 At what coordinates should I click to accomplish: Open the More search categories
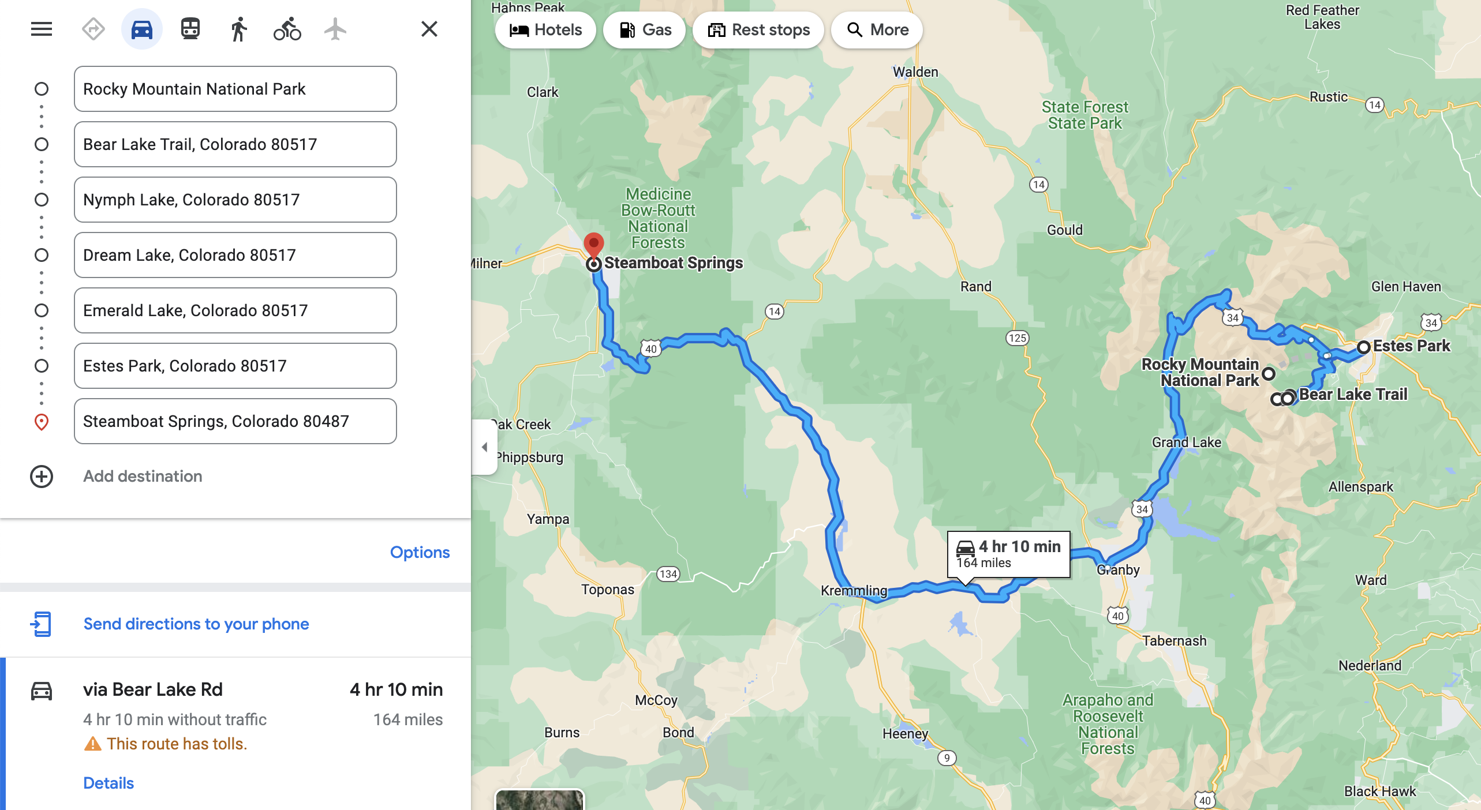[877, 30]
